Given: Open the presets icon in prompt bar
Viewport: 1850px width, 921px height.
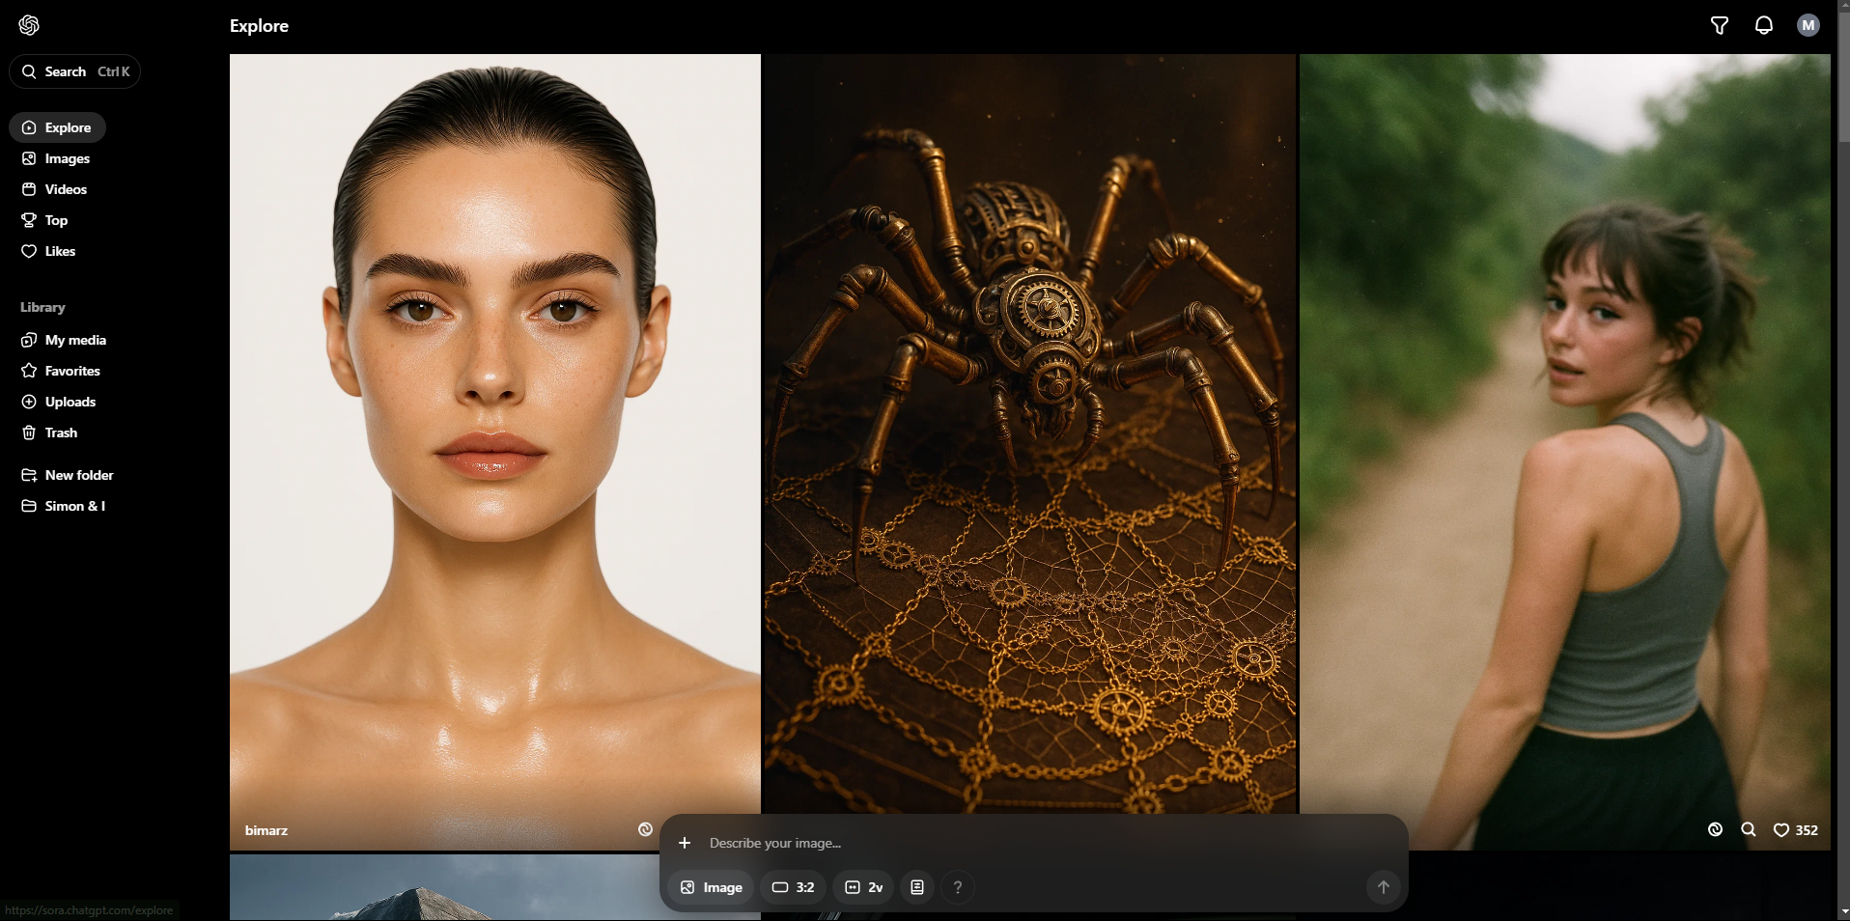Looking at the screenshot, I should click(x=917, y=887).
